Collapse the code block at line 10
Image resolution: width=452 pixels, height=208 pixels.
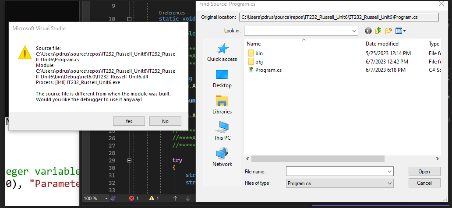129,19
